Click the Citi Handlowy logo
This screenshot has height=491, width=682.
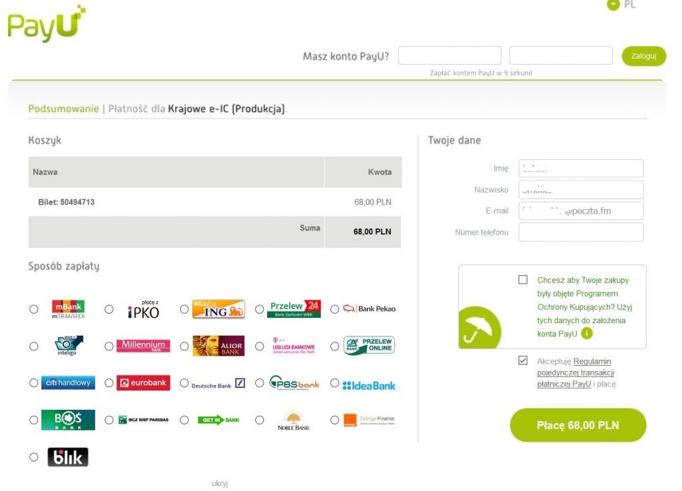68,382
